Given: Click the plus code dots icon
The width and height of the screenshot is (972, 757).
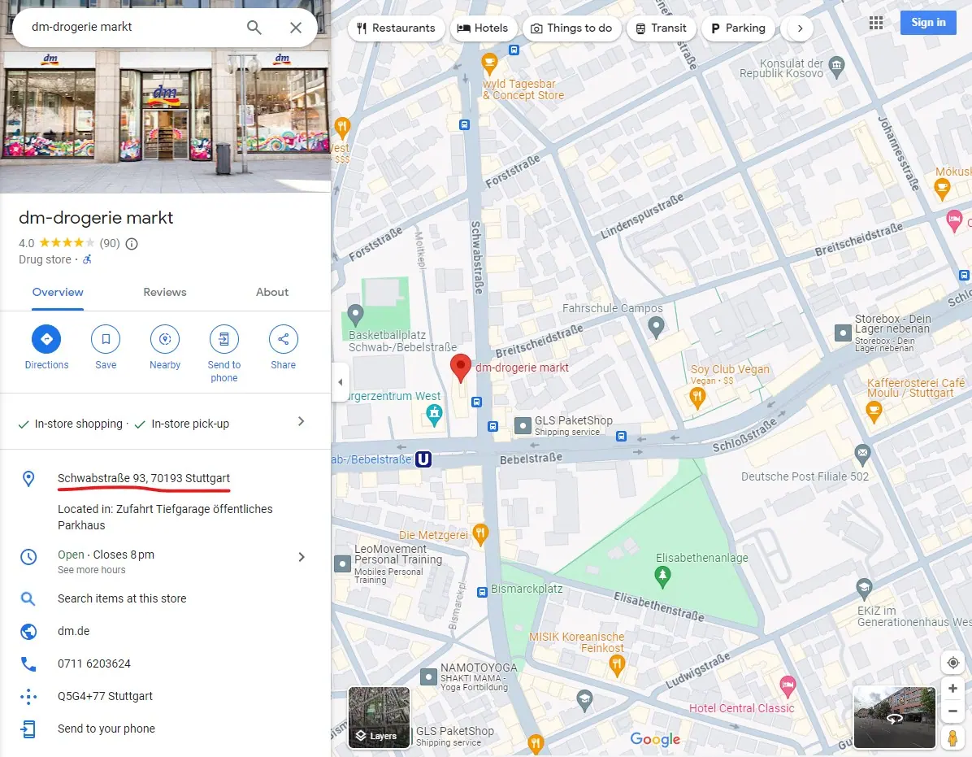Looking at the screenshot, I should coord(28,696).
